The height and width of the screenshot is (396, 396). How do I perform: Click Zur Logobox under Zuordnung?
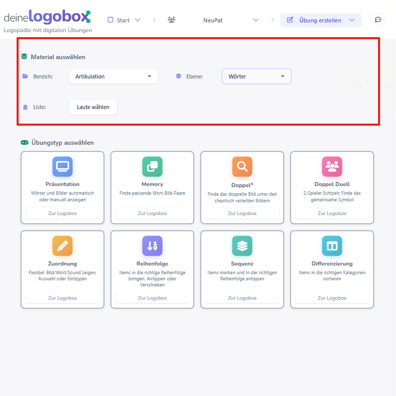pyautogui.click(x=62, y=298)
